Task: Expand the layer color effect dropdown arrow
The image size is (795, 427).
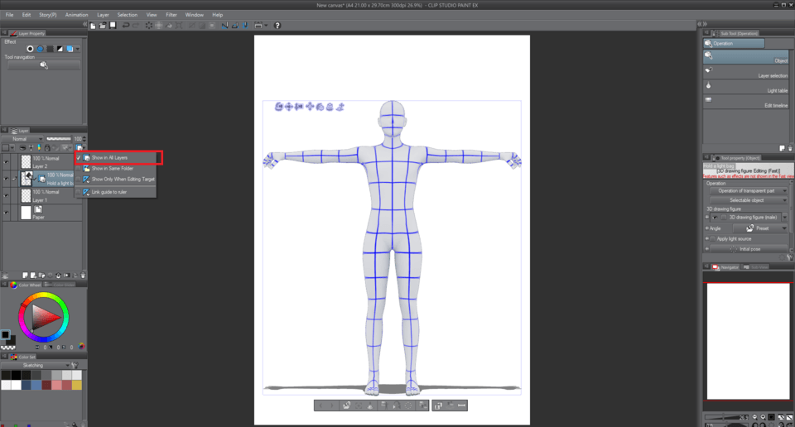Action: tap(78, 49)
